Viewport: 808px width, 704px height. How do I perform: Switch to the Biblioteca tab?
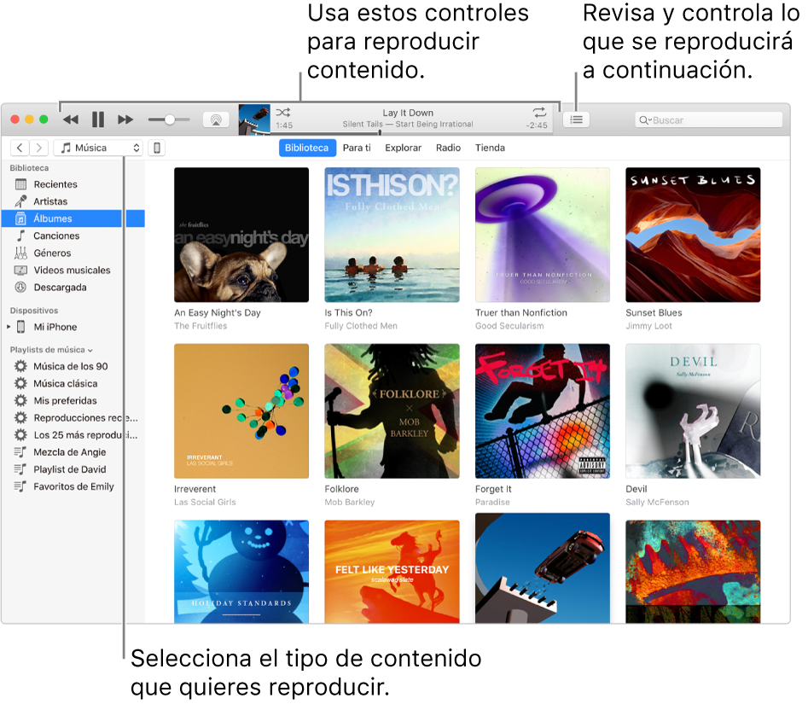click(306, 148)
